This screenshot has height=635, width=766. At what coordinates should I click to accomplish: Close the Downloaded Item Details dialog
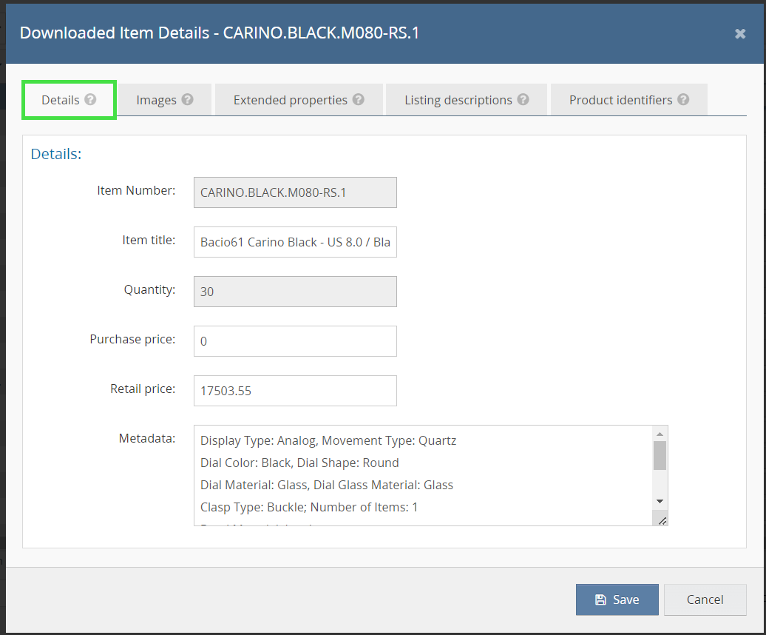point(740,33)
